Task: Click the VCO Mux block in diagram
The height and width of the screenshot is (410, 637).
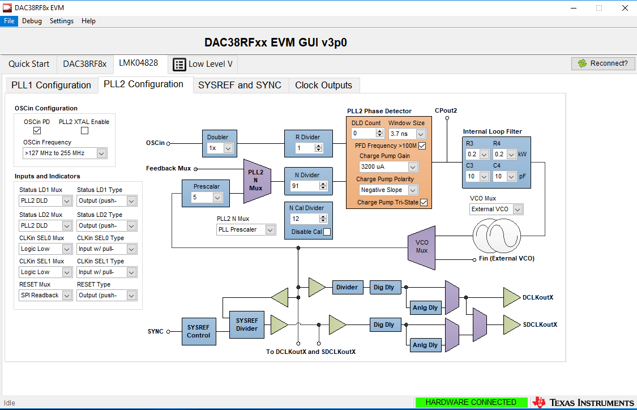Action: (422, 247)
